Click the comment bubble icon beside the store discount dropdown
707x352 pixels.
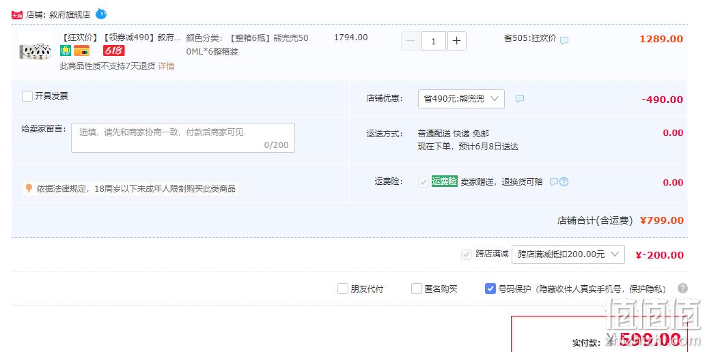click(x=519, y=99)
